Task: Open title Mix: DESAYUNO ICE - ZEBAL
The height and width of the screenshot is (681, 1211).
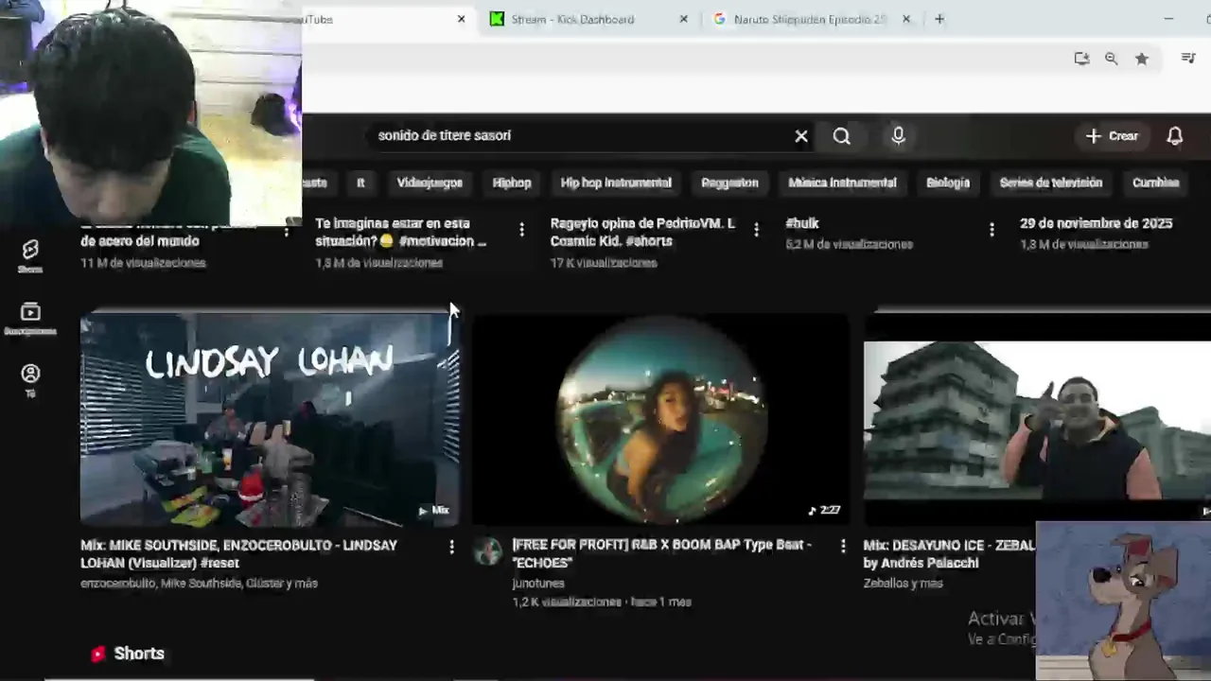Action: (x=948, y=554)
